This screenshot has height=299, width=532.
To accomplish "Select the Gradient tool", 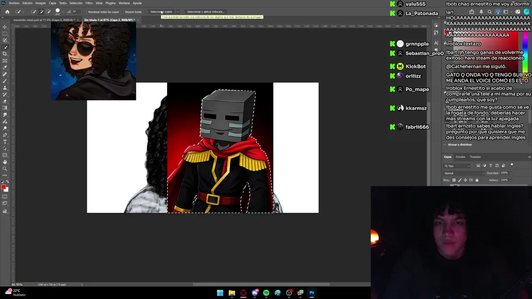I will coord(5,108).
